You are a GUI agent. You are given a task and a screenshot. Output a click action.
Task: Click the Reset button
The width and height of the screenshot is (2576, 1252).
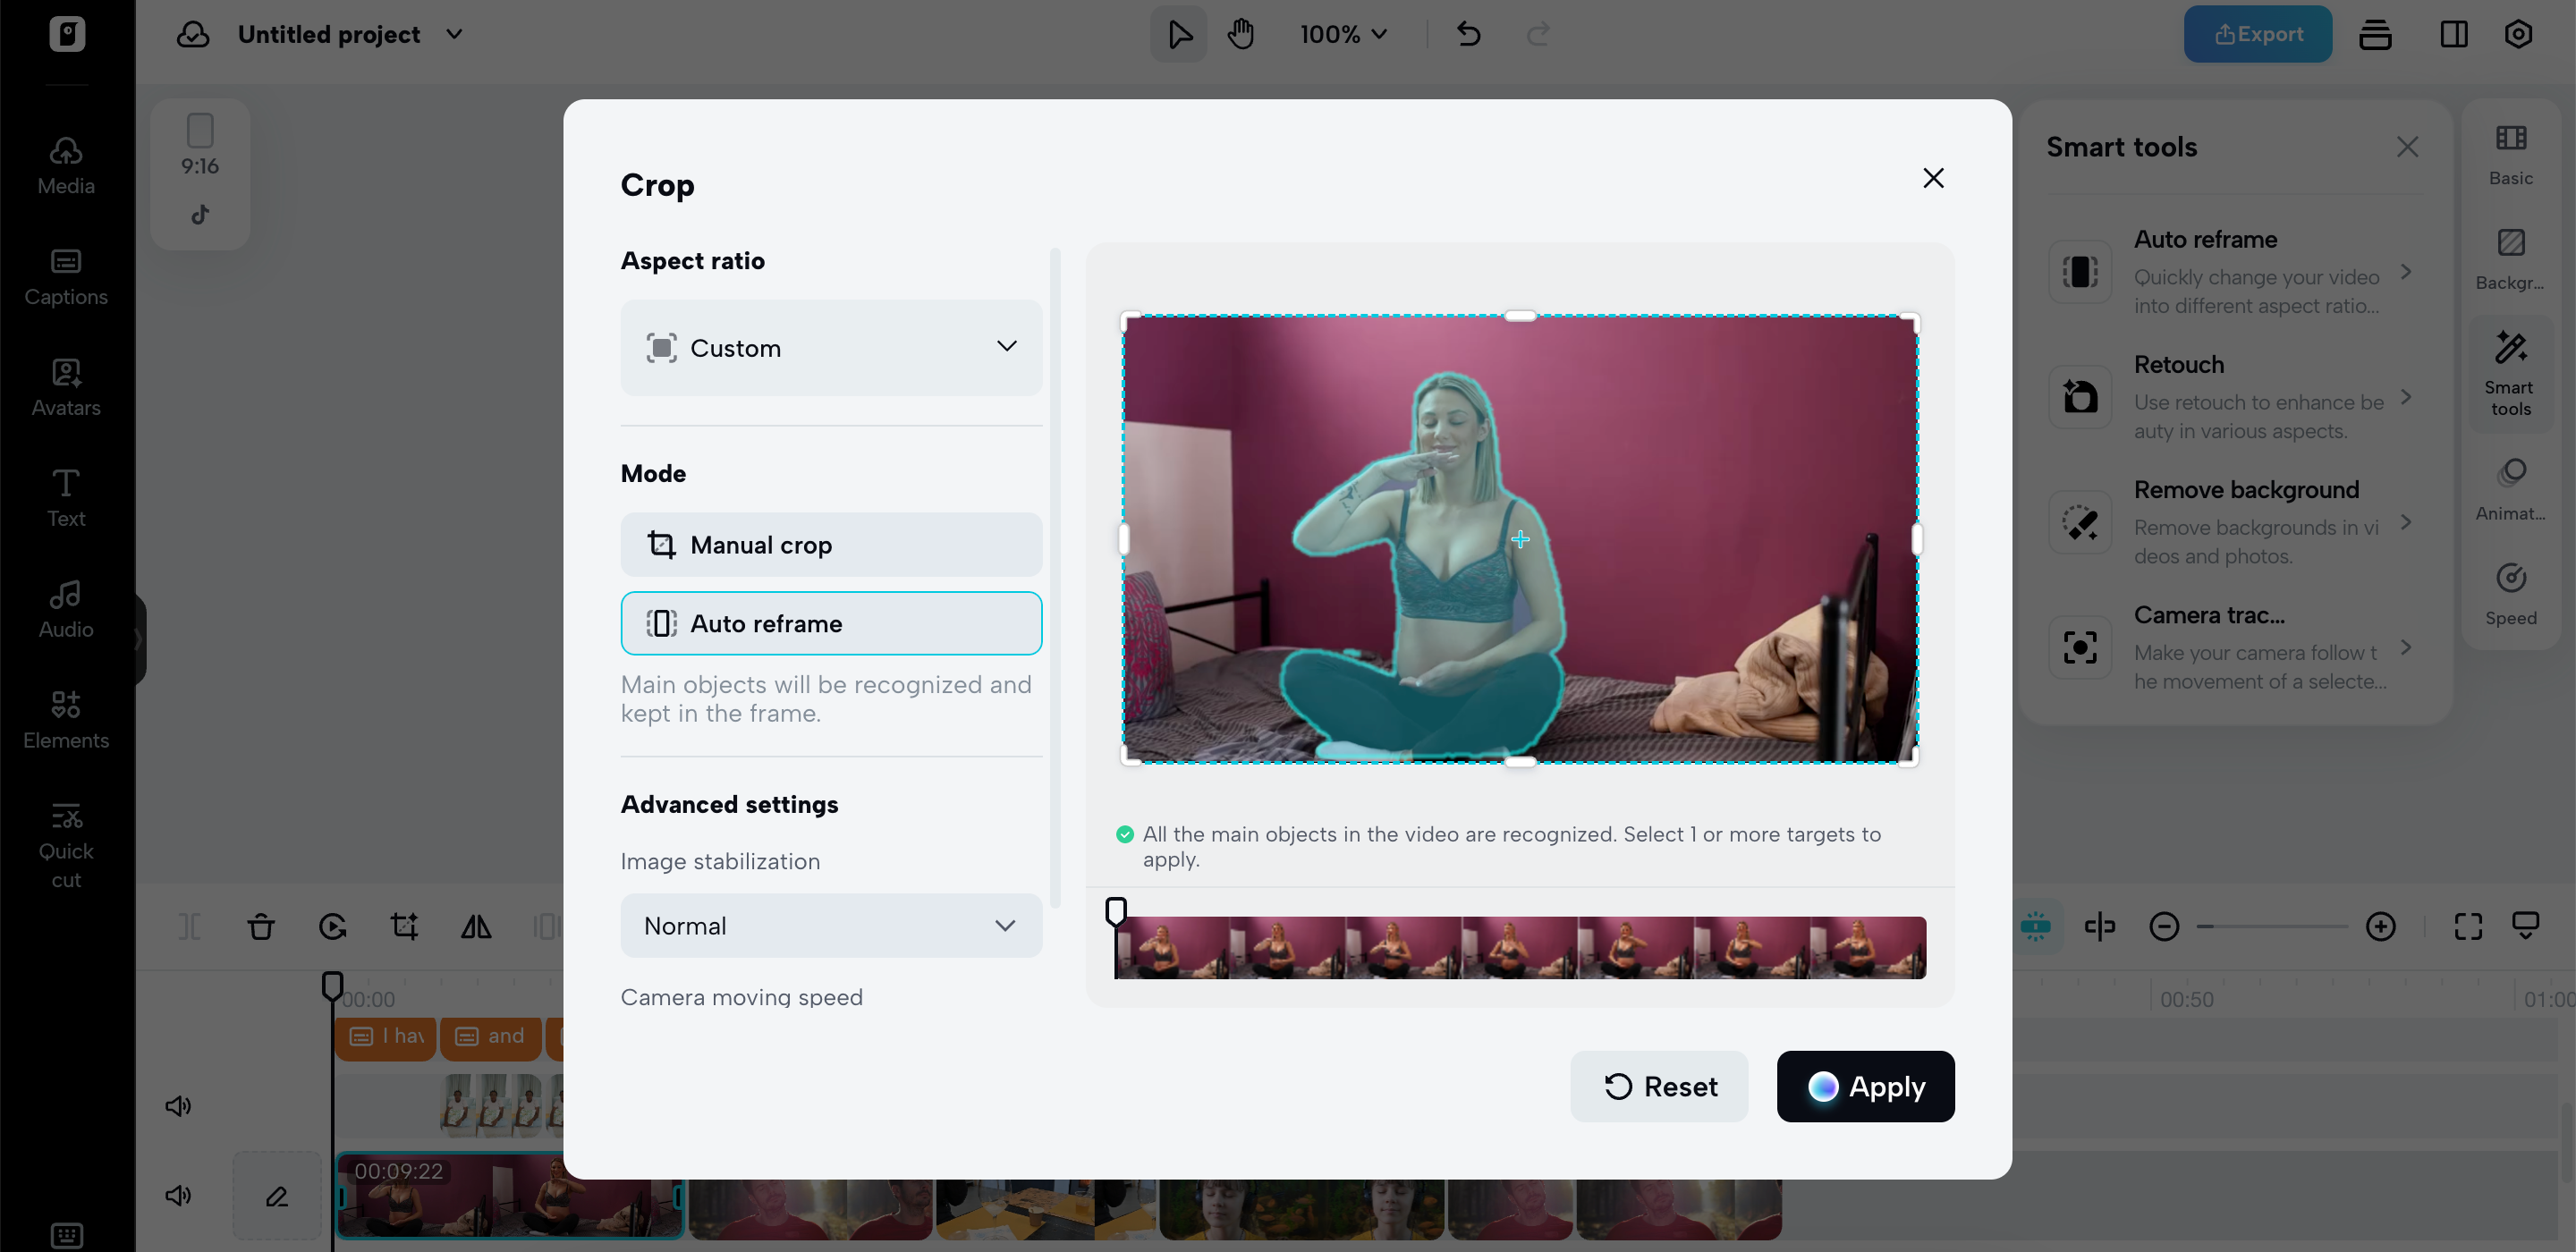click(x=1659, y=1086)
